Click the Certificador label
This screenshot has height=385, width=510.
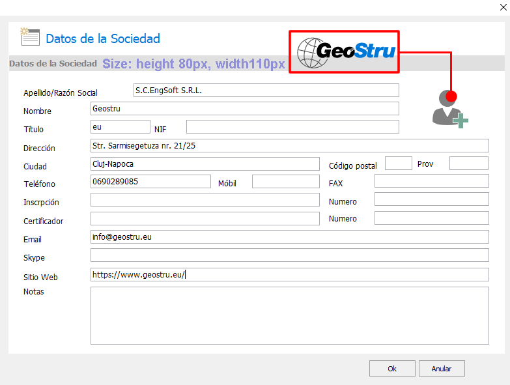(44, 221)
